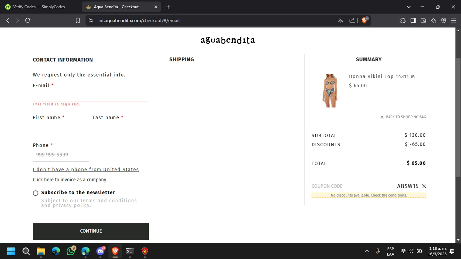Click the translate page icon
This screenshot has width=461, height=259.
[x=341, y=21]
